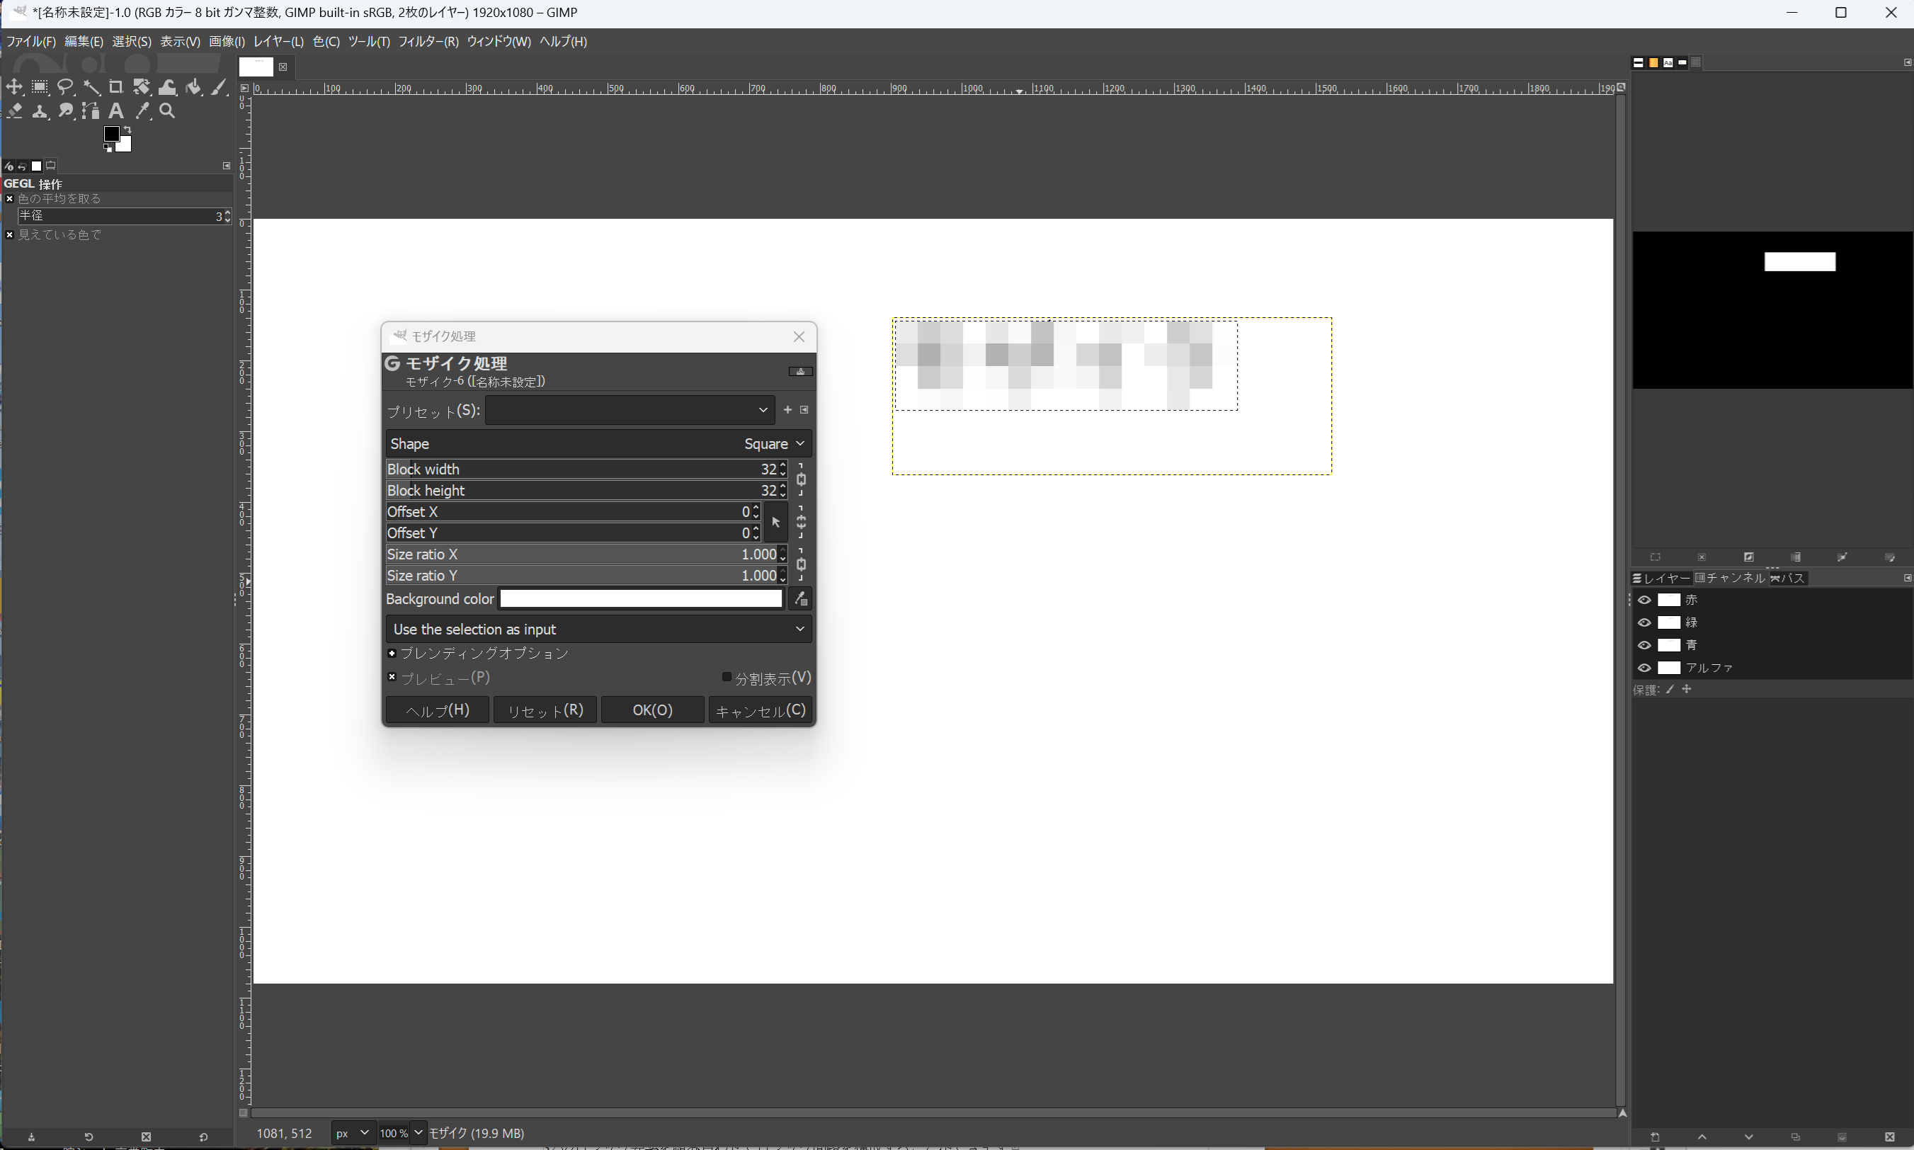Toggle visibility of the 赤 (red) channel
Viewport: 1914px width, 1150px height.
(1644, 600)
